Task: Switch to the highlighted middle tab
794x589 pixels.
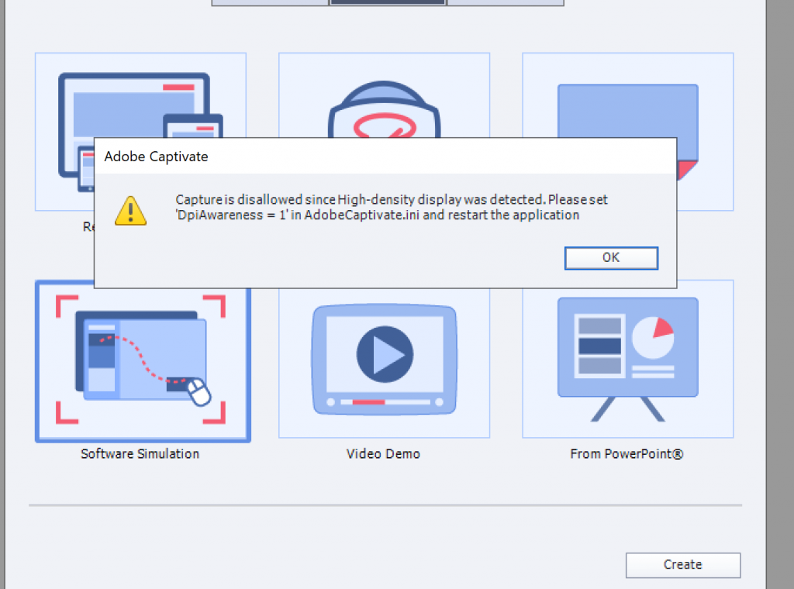Action: click(x=386, y=2)
